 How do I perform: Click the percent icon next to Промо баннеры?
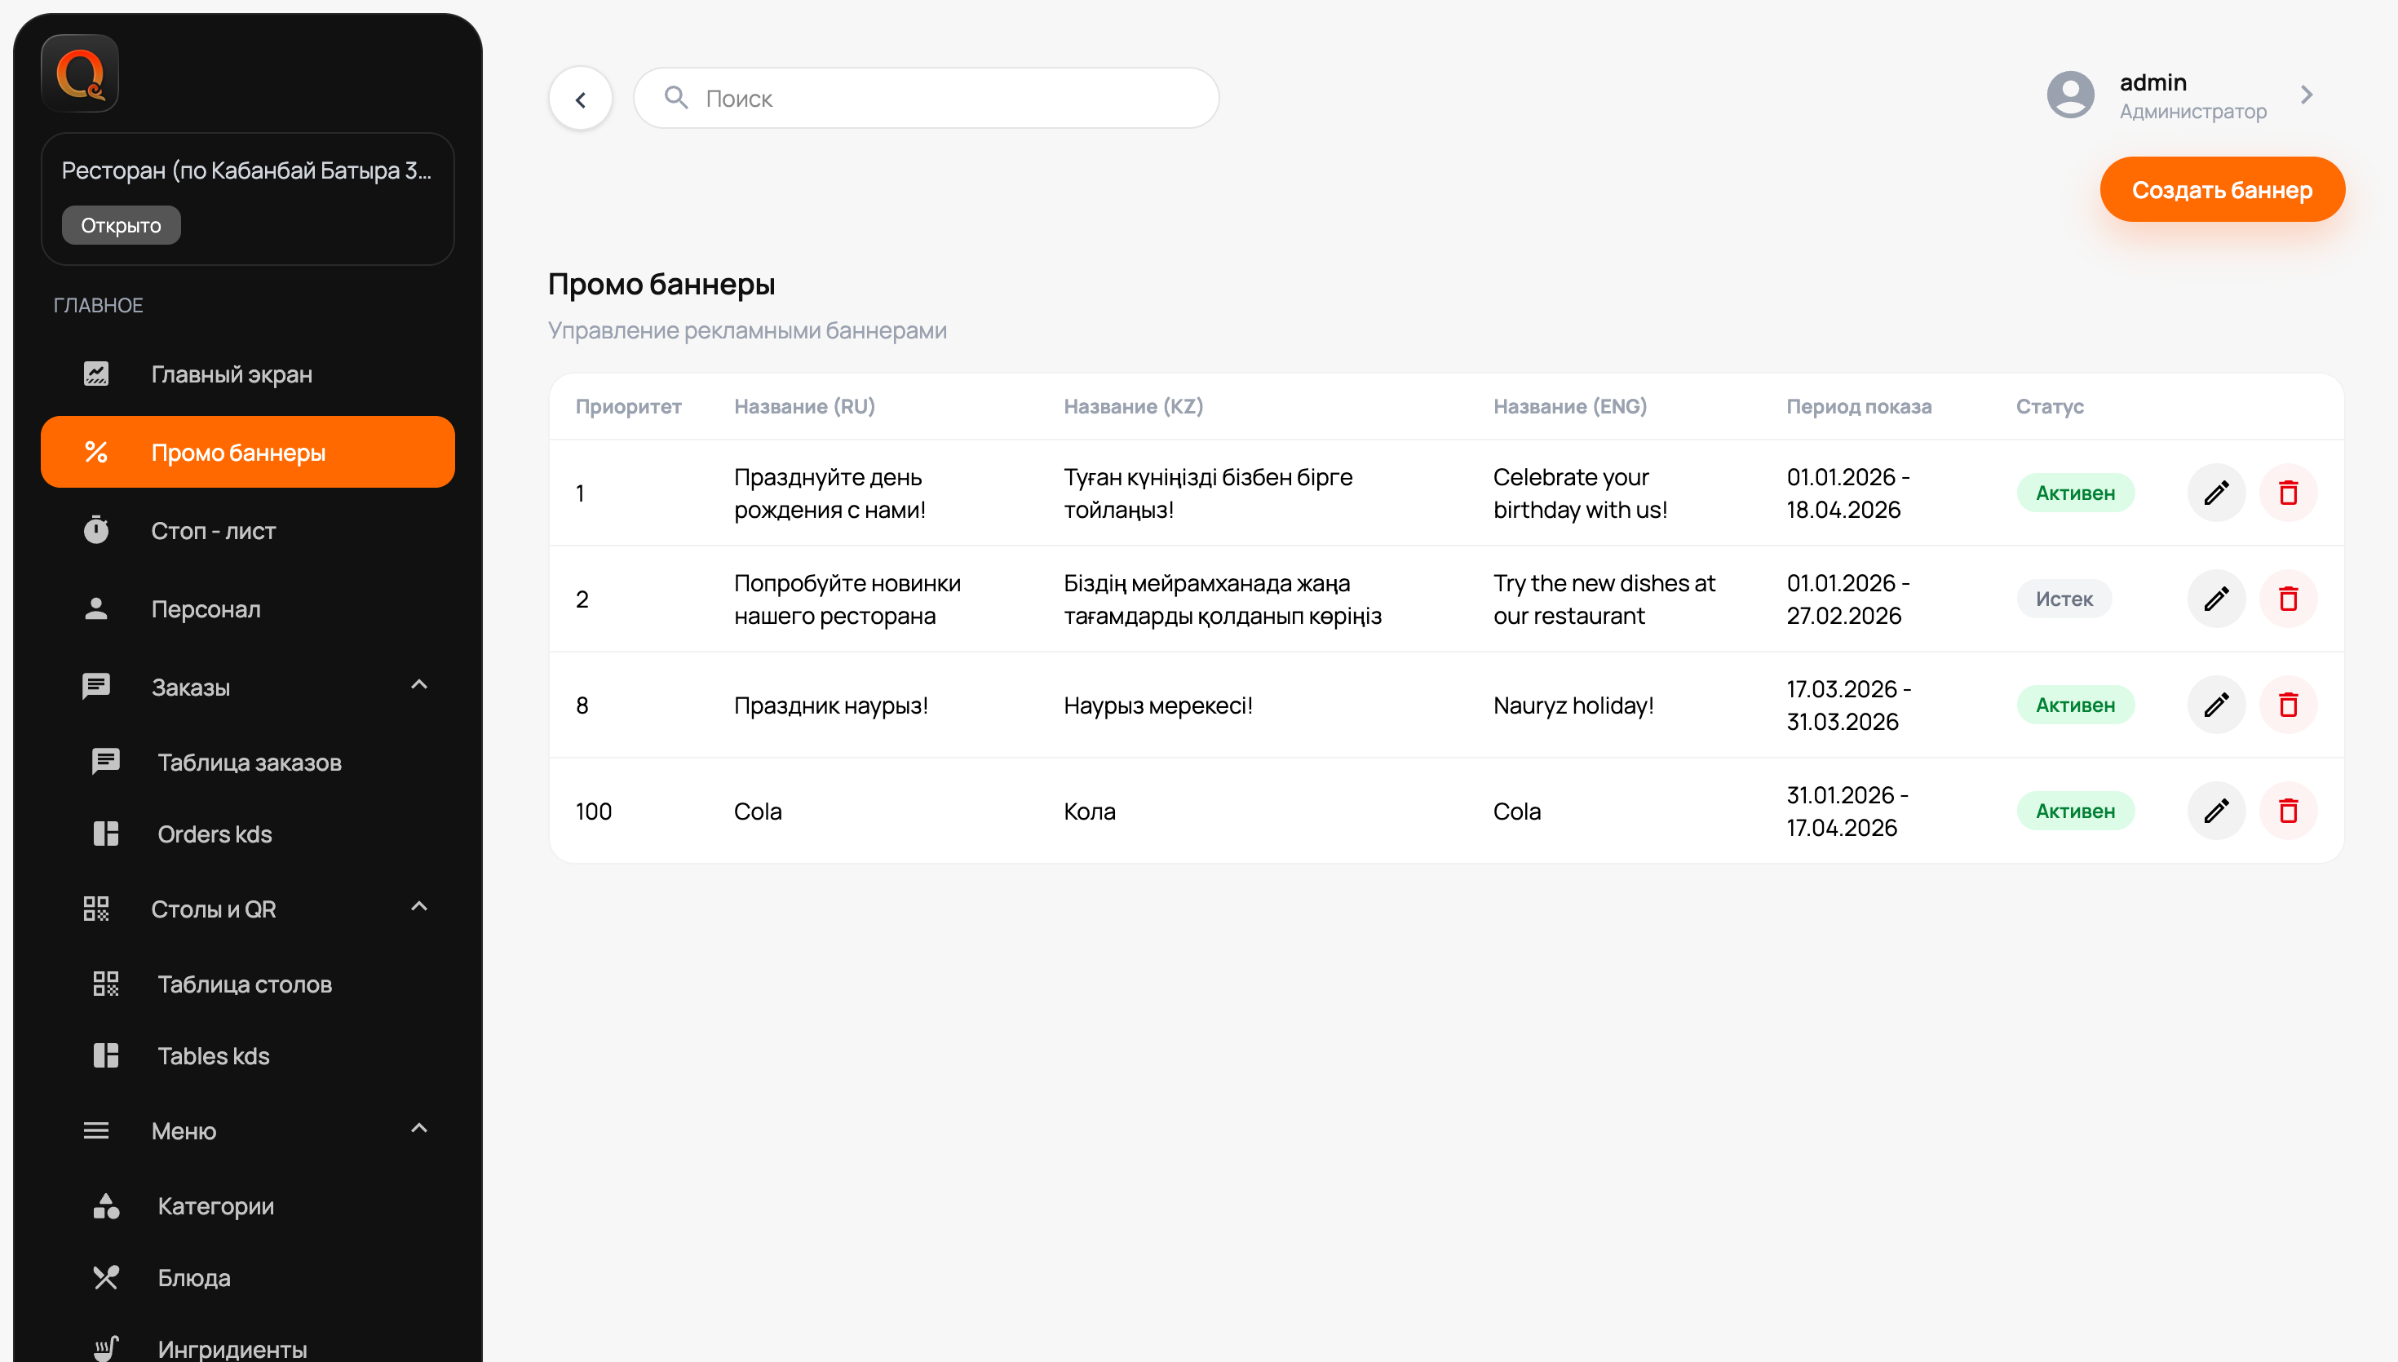pos(96,452)
